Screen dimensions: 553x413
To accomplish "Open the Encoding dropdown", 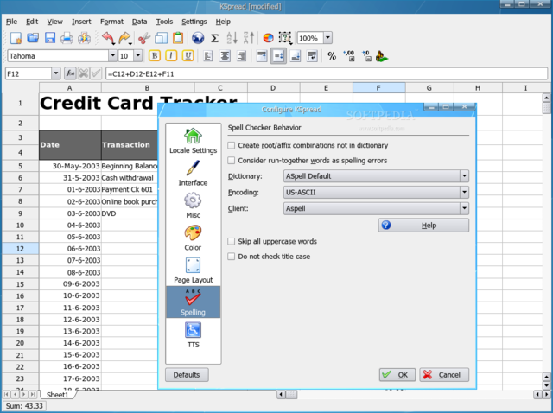I will coord(376,192).
